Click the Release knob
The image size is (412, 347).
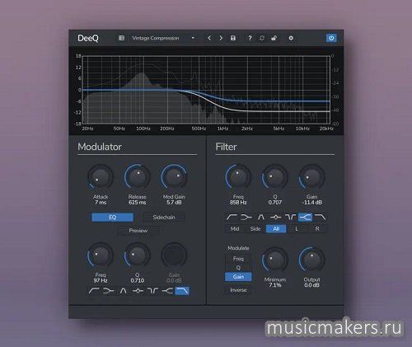pos(137,177)
